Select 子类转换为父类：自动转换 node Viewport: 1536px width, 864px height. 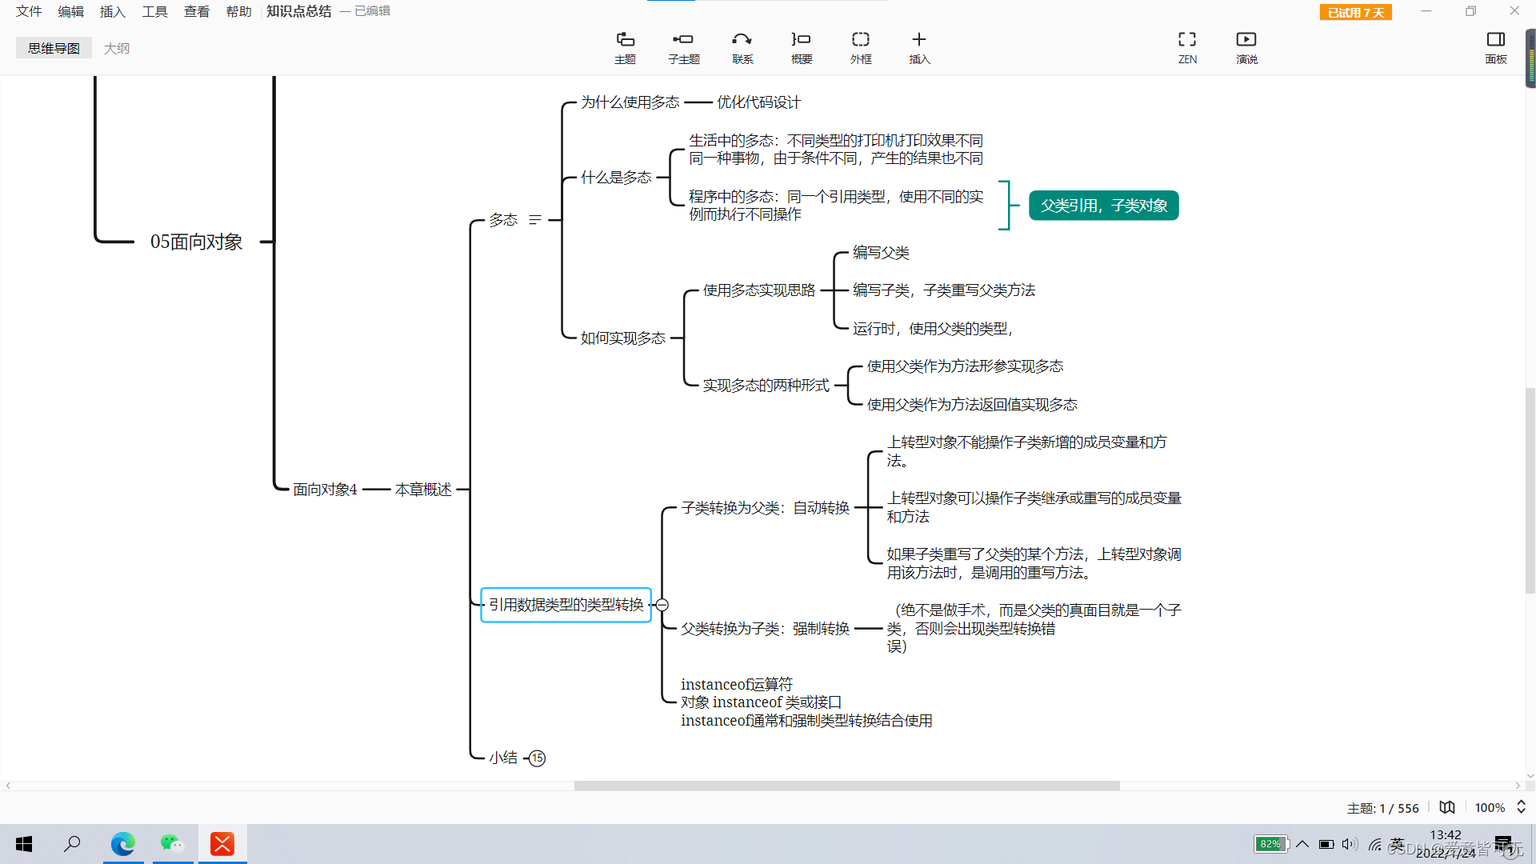pyautogui.click(x=765, y=507)
